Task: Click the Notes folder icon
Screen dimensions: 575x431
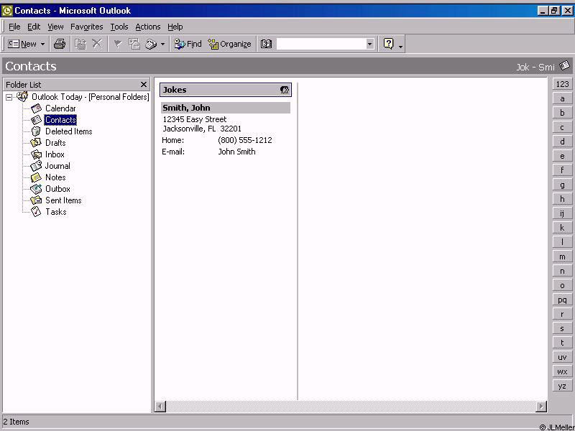Action: point(36,177)
